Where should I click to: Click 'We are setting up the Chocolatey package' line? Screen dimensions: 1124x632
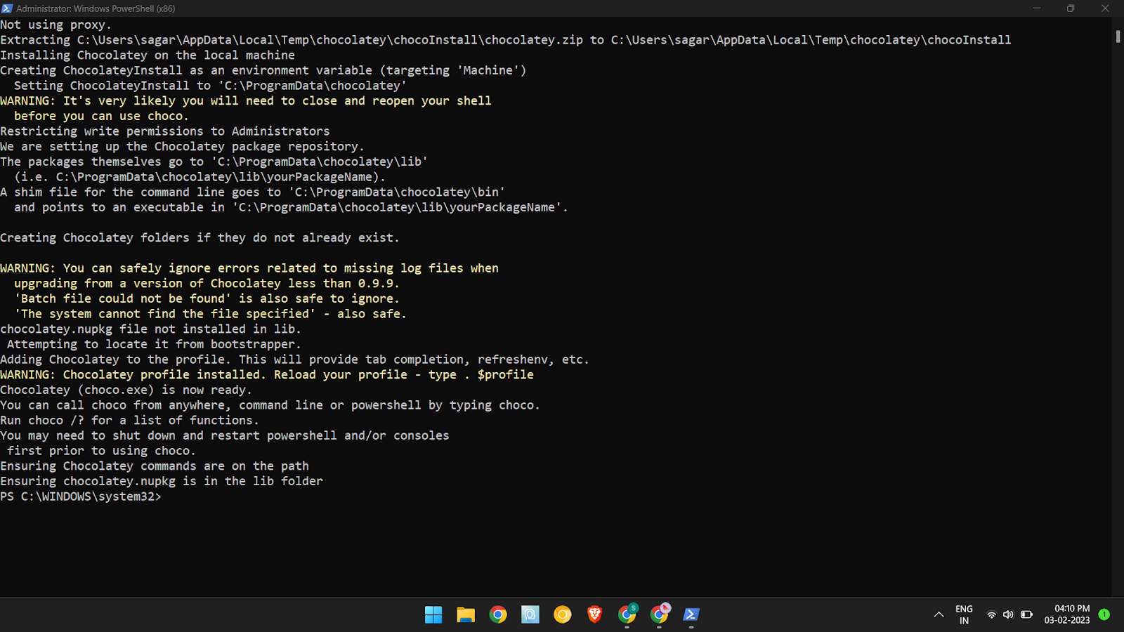tap(182, 146)
